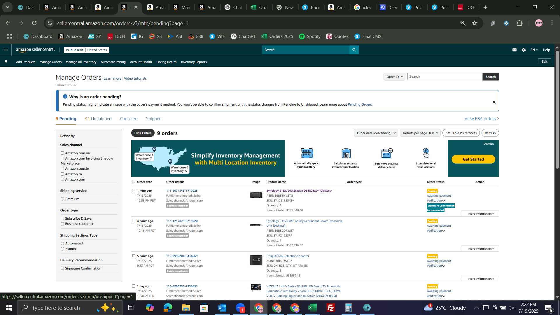The image size is (560, 315).
Task: Click the Synology DS1823xs+ product thumbnail
Action: (256, 195)
